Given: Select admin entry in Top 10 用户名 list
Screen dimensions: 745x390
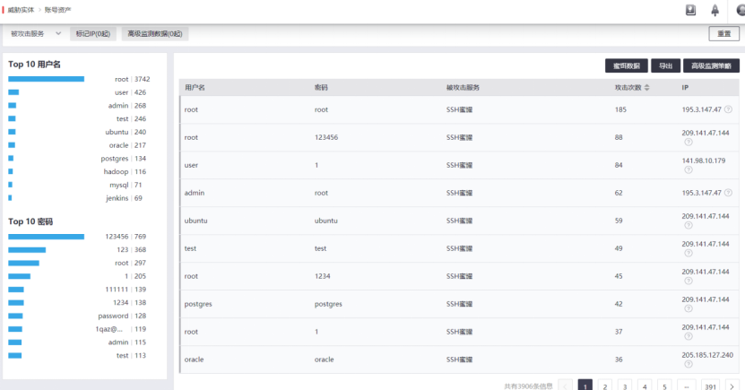Looking at the screenshot, I should [x=118, y=106].
